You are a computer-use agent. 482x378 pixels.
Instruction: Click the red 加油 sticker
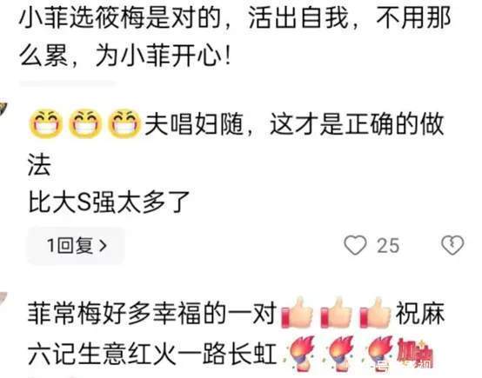(x=415, y=353)
